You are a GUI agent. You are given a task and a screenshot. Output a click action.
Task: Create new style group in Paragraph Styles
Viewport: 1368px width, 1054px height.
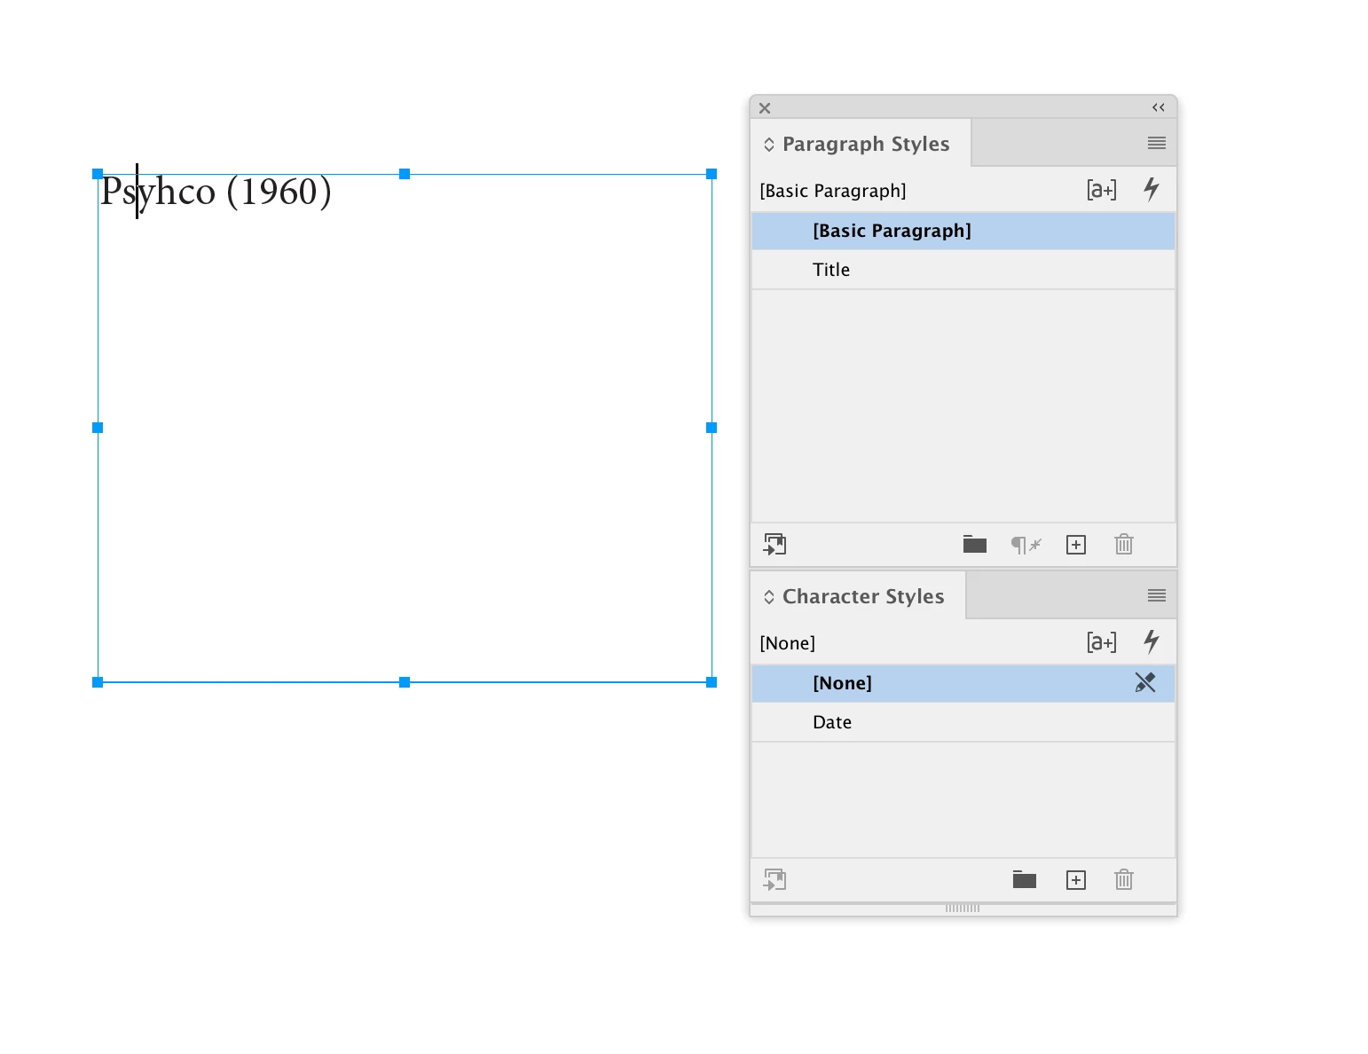975,544
